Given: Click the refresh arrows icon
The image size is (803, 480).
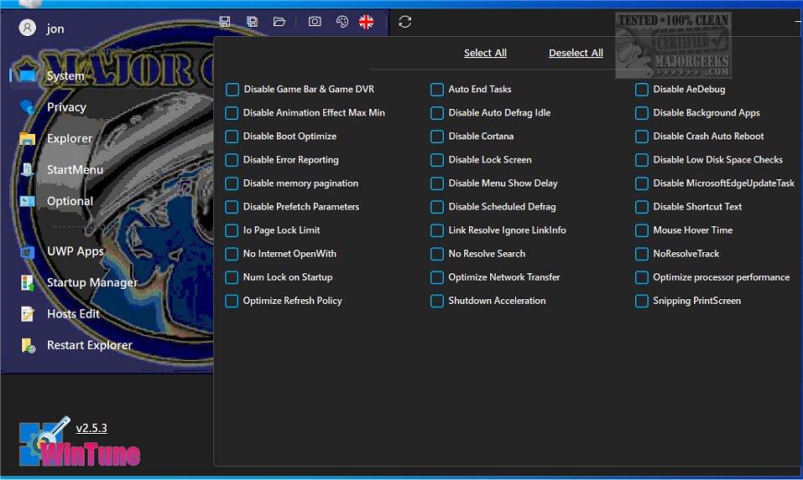Looking at the screenshot, I should pyautogui.click(x=405, y=22).
